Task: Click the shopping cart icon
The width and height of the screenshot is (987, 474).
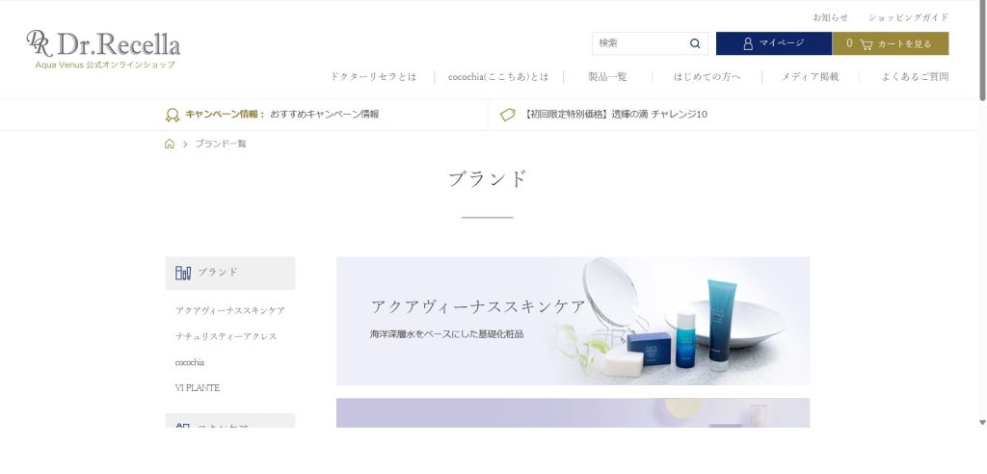Action: [x=866, y=43]
